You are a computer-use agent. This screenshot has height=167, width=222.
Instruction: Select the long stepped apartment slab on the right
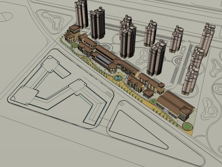point(198,59)
